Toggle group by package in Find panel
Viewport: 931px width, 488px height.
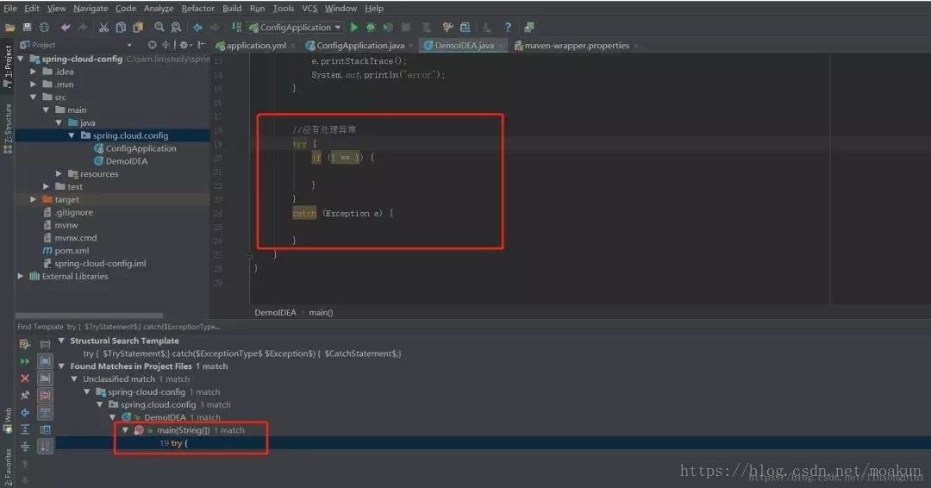coord(45,379)
